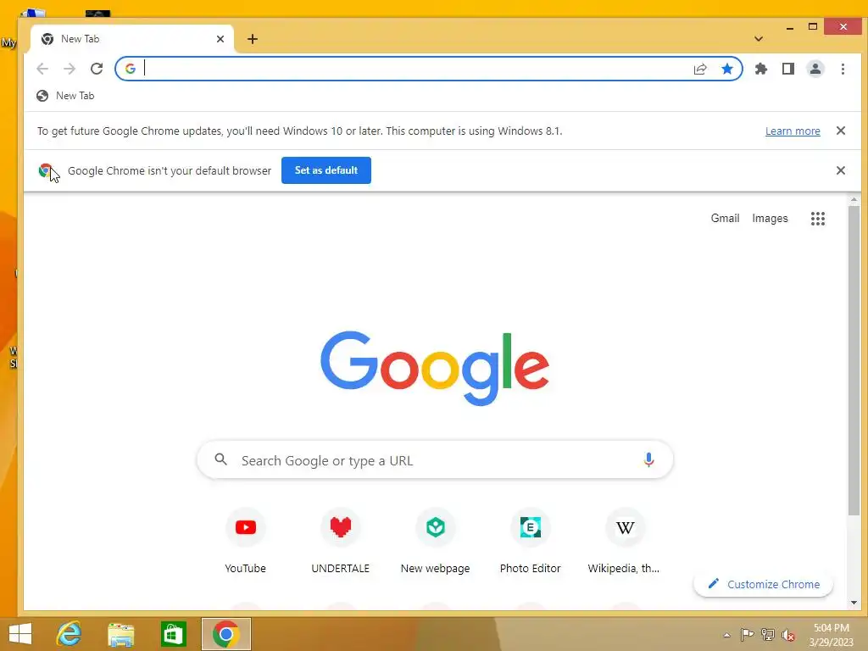Viewport: 868px width, 651px height.
Task: Click the Google logo
Action: (x=435, y=368)
